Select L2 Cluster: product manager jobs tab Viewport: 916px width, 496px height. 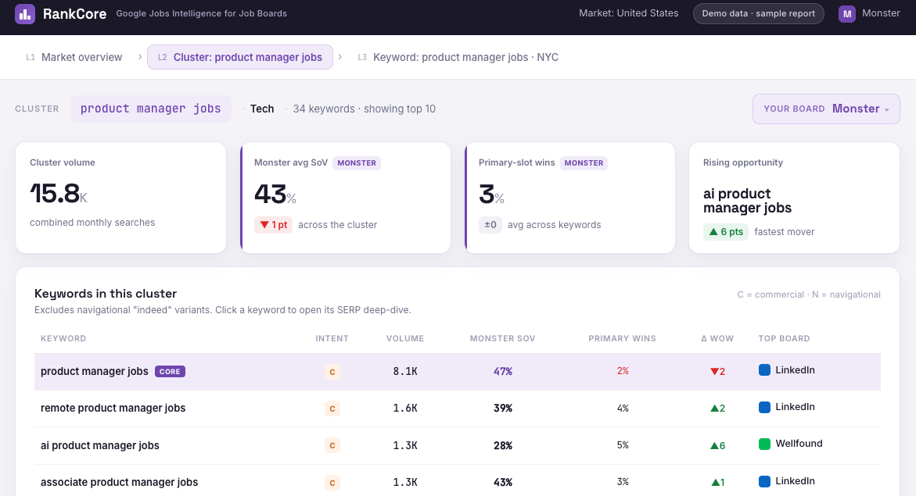coord(240,57)
